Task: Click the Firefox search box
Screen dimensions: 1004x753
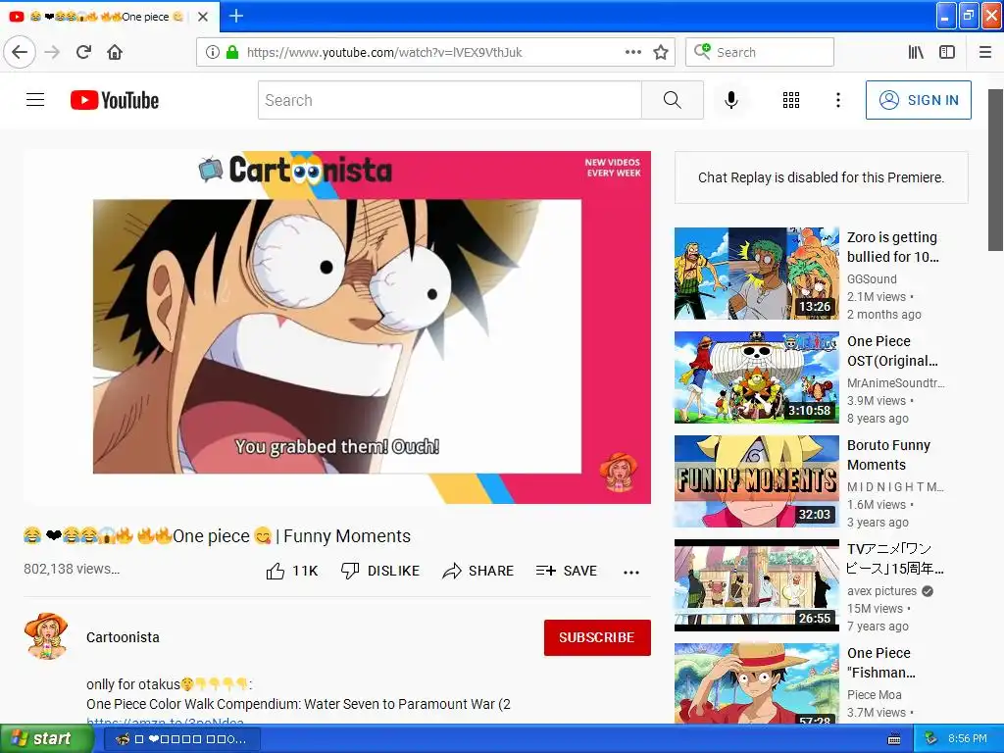Action: [760, 52]
